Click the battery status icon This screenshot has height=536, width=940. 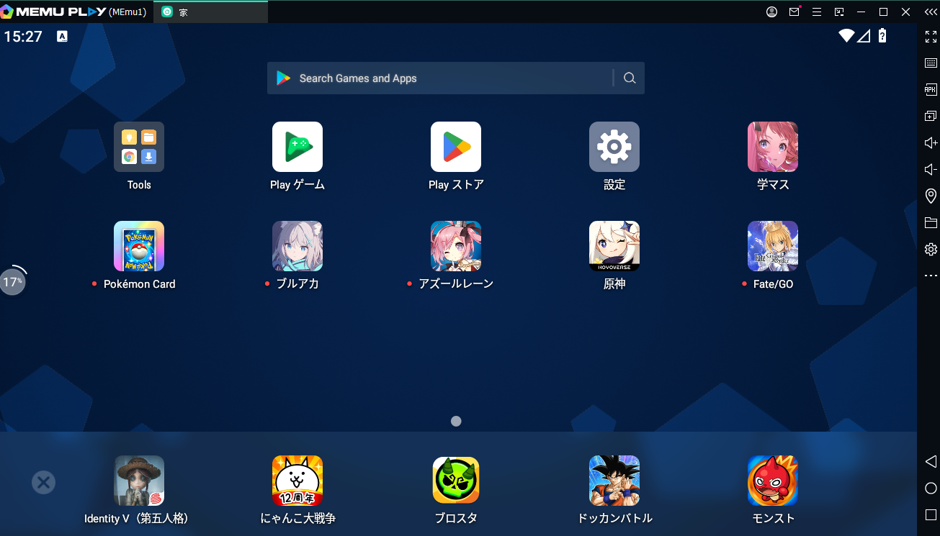(882, 36)
